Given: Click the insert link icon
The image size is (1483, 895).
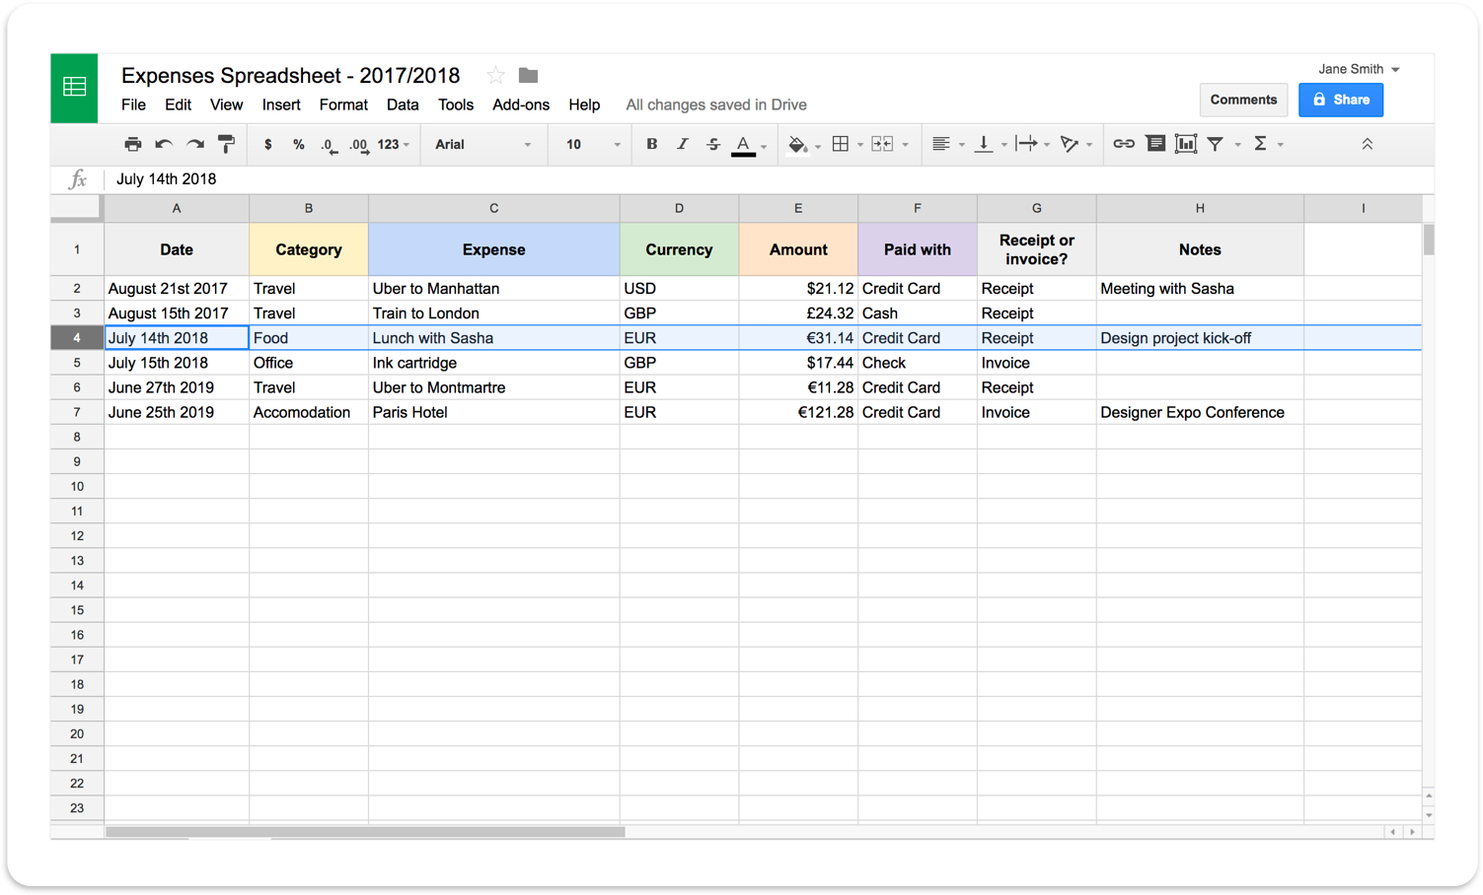Looking at the screenshot, I should 1123,144.
